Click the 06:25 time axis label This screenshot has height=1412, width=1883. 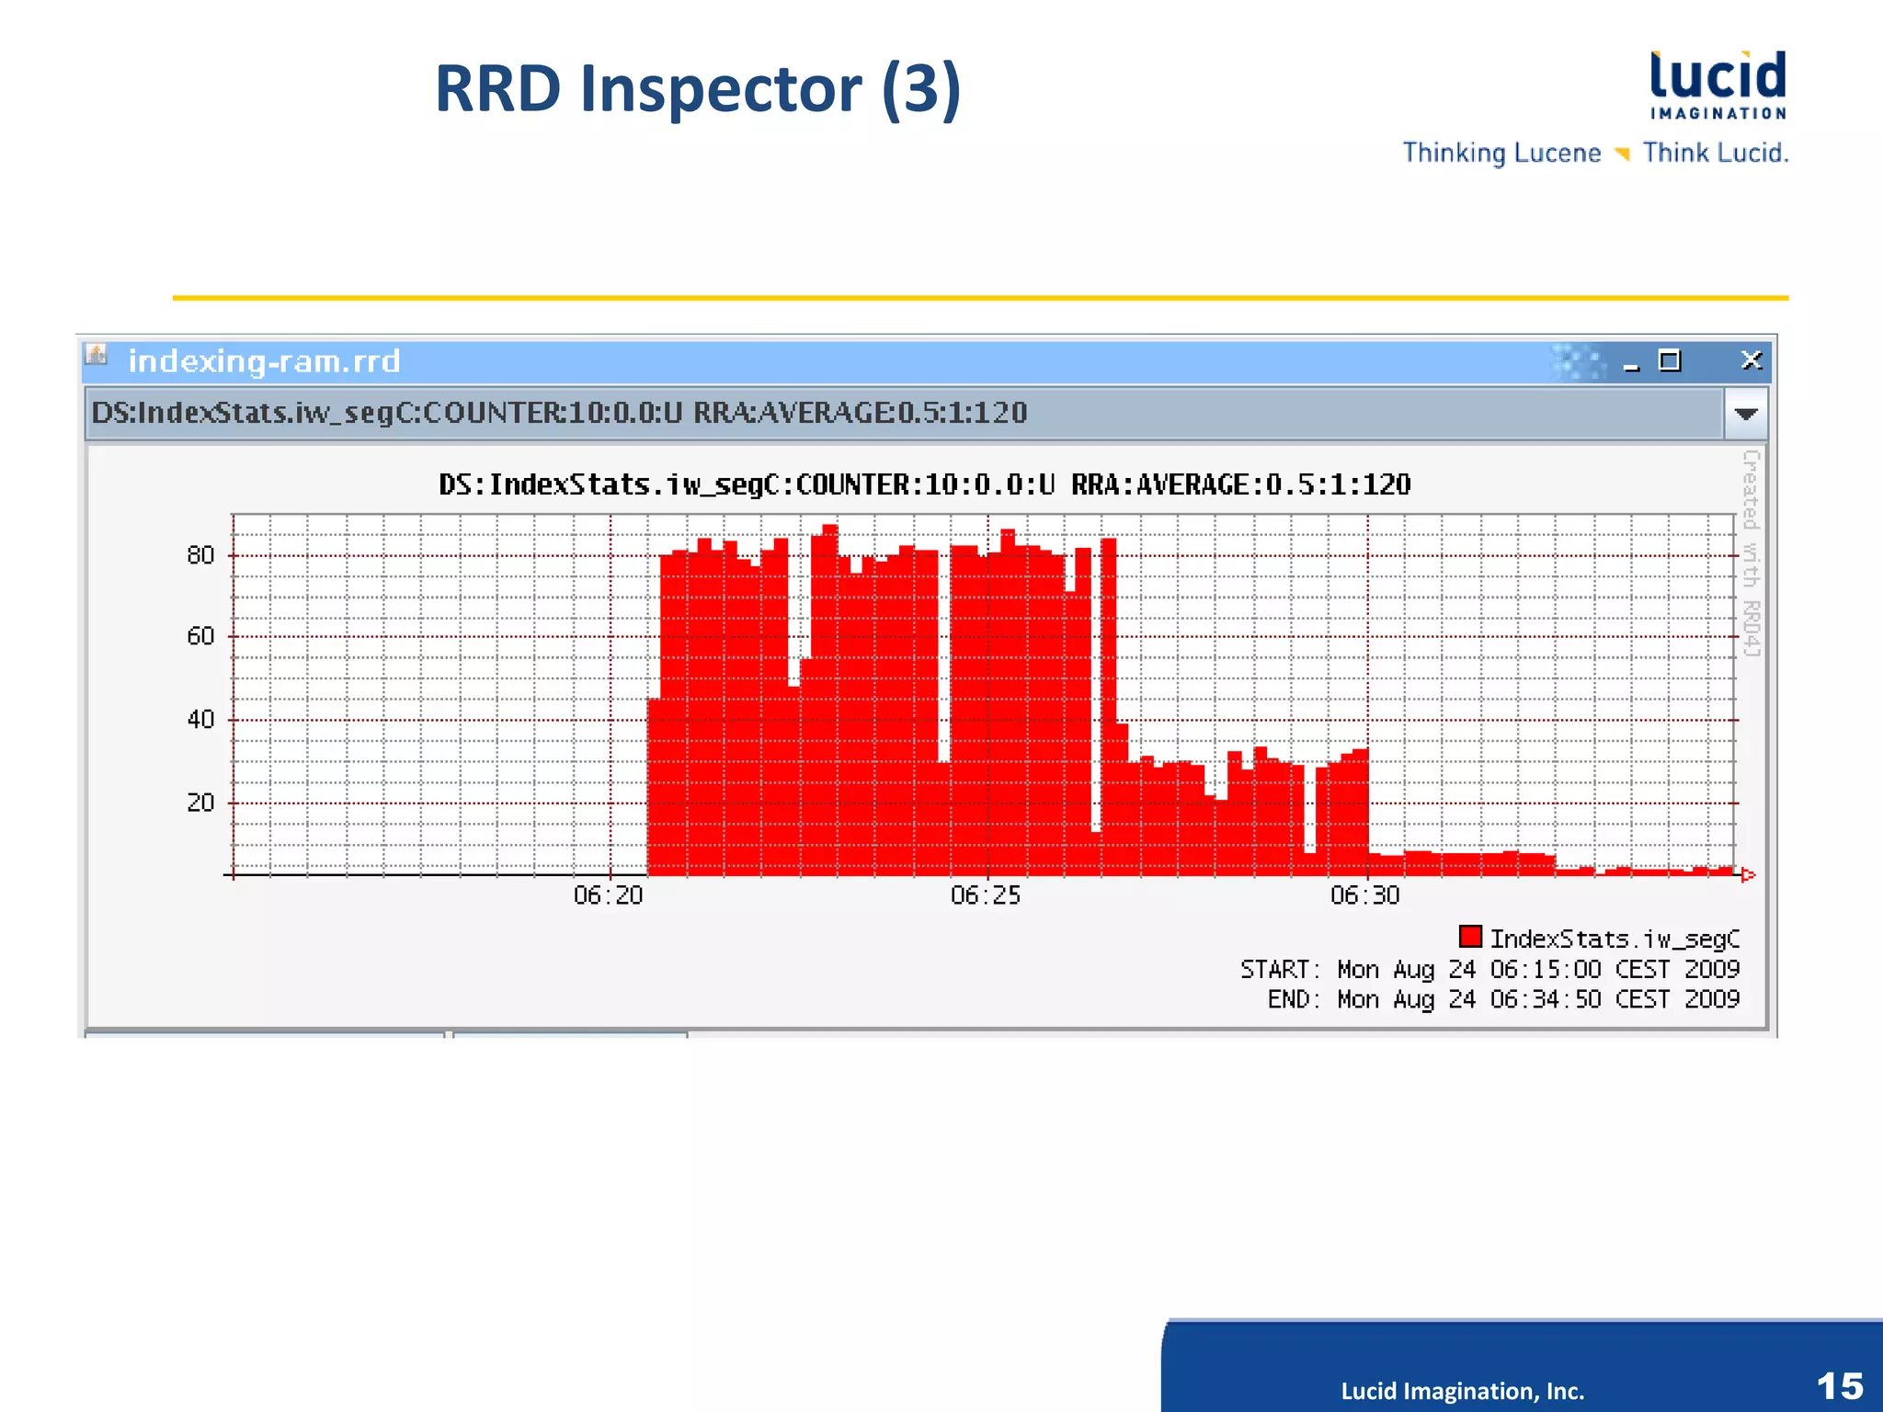[986, 894]
